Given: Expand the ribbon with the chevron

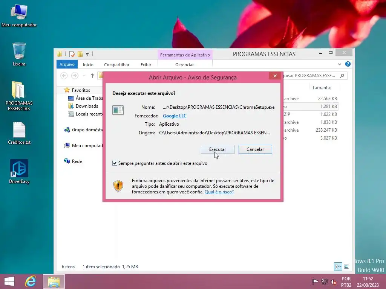Looking at the screenshot, I should click(340, 64).
